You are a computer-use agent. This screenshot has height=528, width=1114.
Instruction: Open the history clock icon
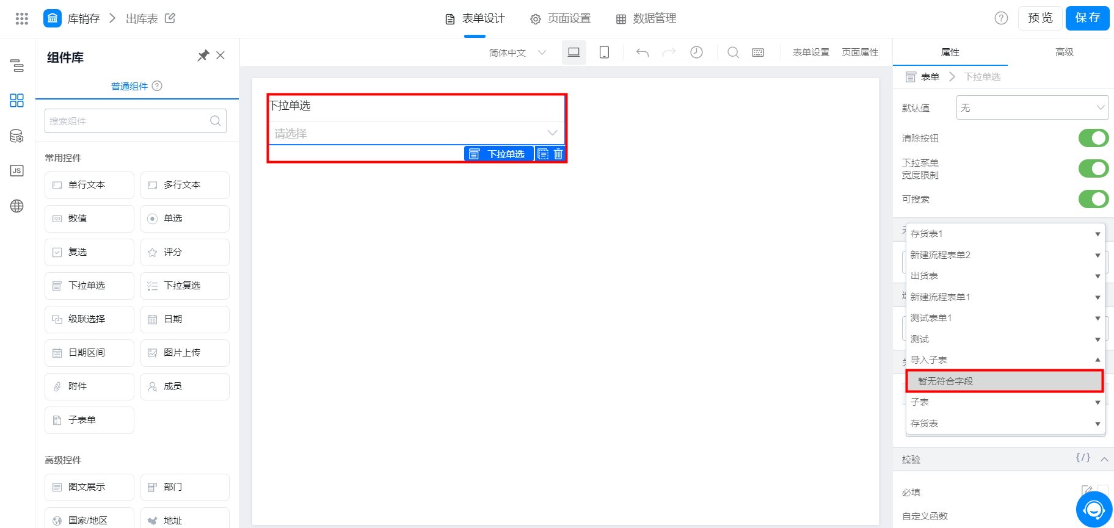696,52
